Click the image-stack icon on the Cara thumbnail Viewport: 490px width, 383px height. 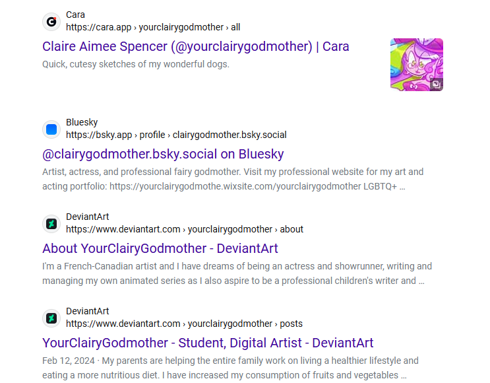click(x=435, y=84)
